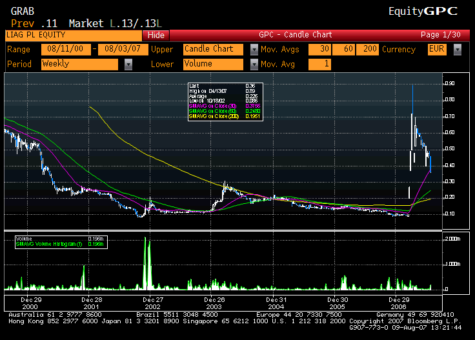The width and height of the screenshot is (475, 340).
Task: Click the 0.90 price axis label
Action: pyautogui.click(x=450, y=83)
